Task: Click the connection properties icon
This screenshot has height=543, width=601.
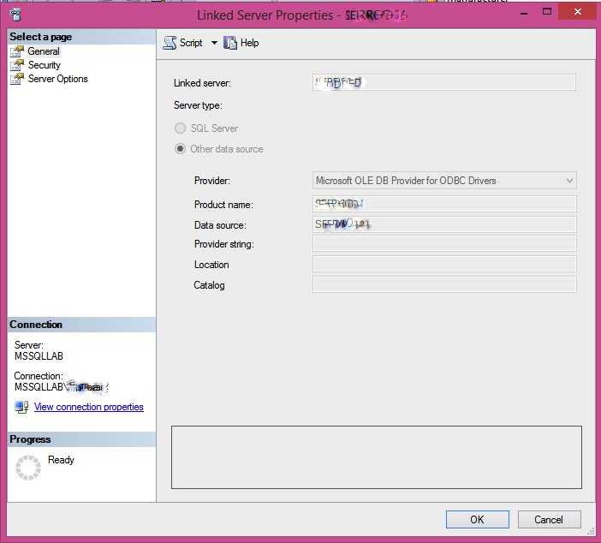Action: point(21,407)
